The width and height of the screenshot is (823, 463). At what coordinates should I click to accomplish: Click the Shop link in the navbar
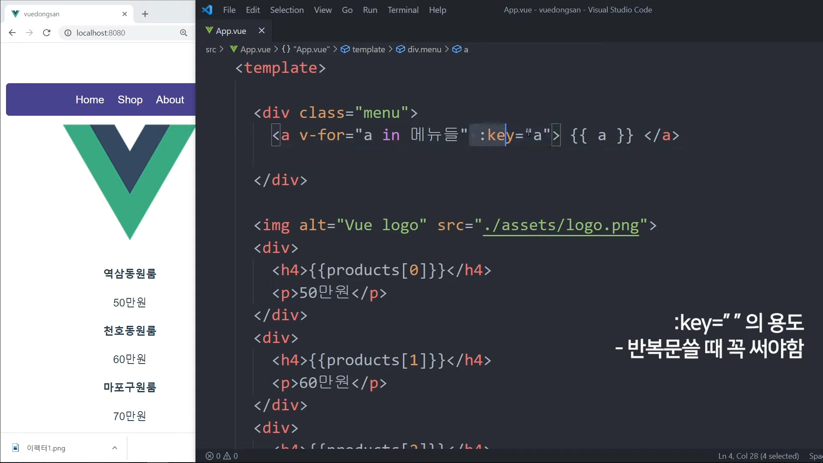point(130,99)
